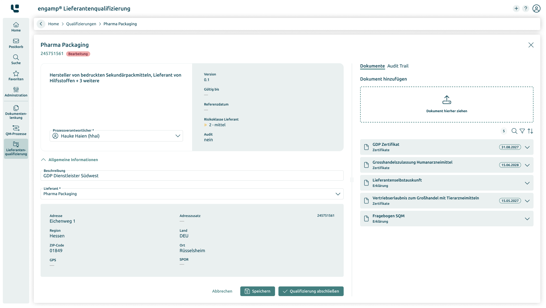The image size is (546, 308).
Task: Click the Beschreibung input field
Action: 192,176
